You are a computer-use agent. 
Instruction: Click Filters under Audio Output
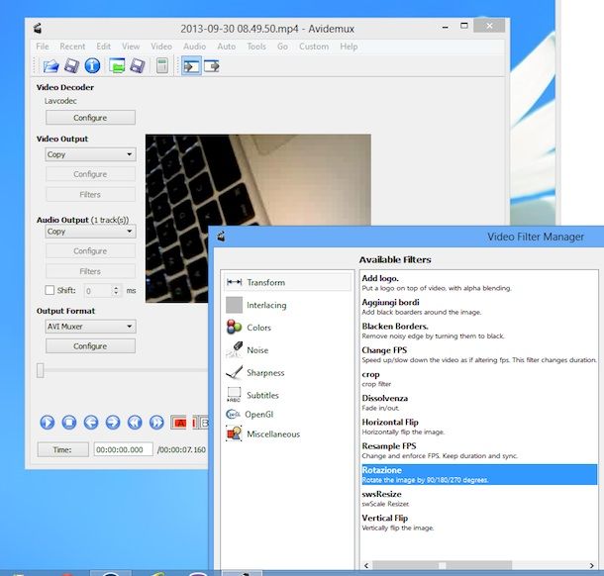click(90, 271)
